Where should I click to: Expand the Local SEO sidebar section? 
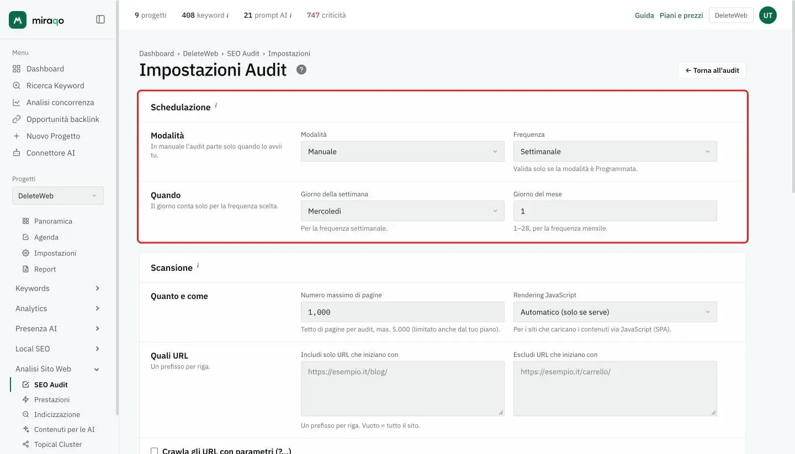click(57, 349)
